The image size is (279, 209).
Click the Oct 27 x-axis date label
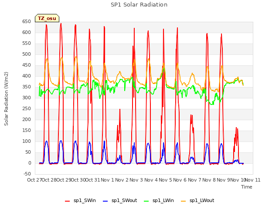point(34,180)
